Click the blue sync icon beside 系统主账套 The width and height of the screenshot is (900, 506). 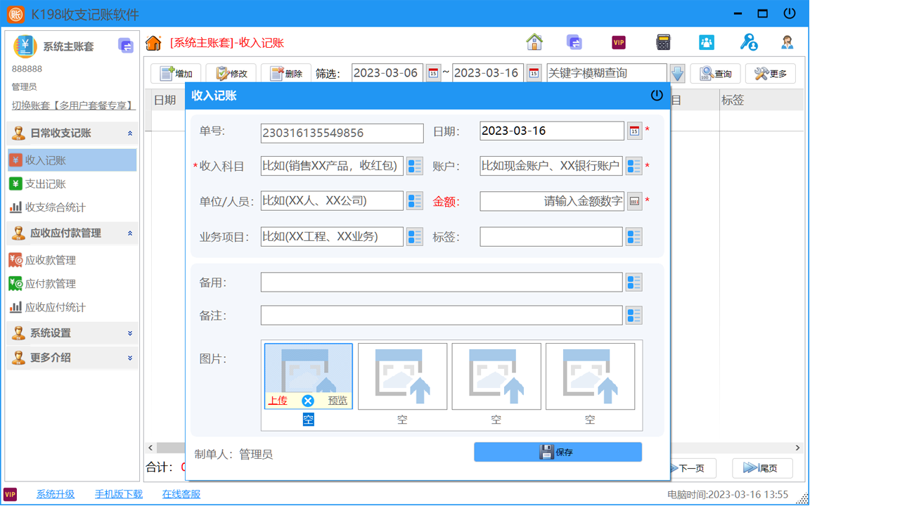click(126, 45)
